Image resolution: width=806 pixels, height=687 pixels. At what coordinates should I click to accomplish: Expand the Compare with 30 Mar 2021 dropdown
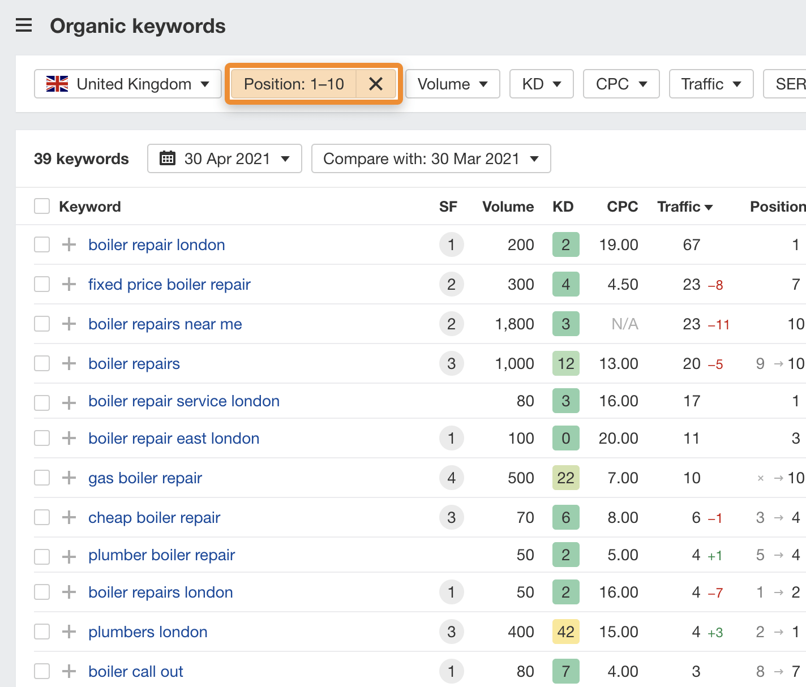(x=431, y=158)
